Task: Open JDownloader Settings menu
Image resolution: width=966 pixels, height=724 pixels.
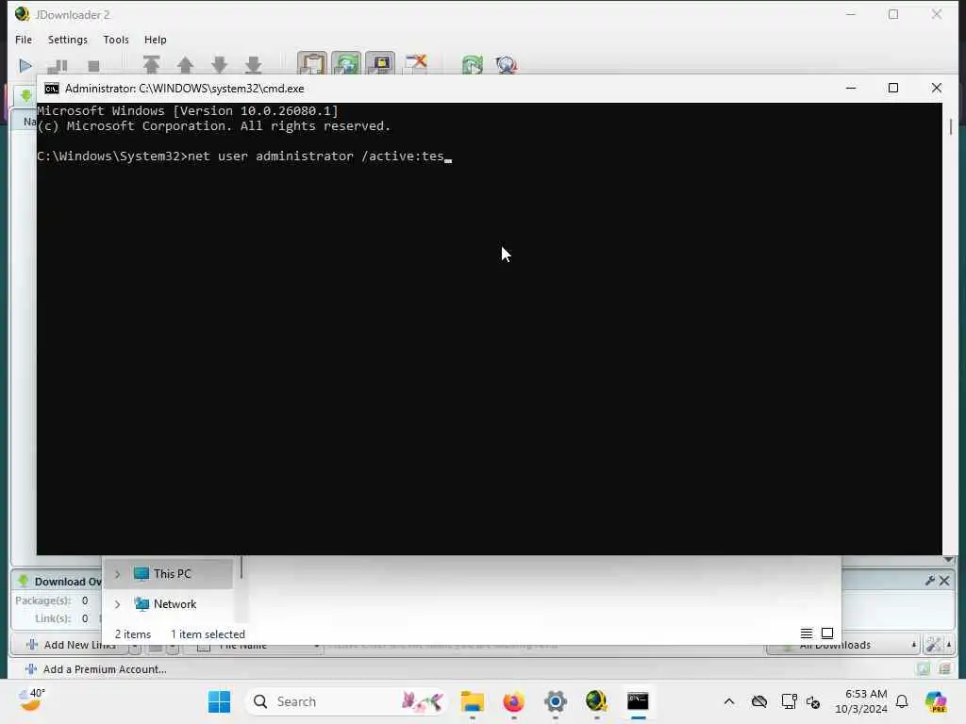Action: [68, 40]
